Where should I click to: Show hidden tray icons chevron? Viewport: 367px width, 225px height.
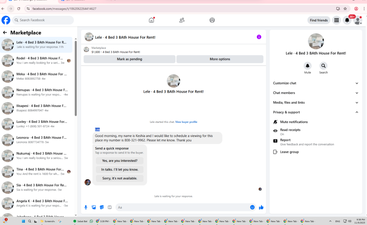click(x=330, y=221)
